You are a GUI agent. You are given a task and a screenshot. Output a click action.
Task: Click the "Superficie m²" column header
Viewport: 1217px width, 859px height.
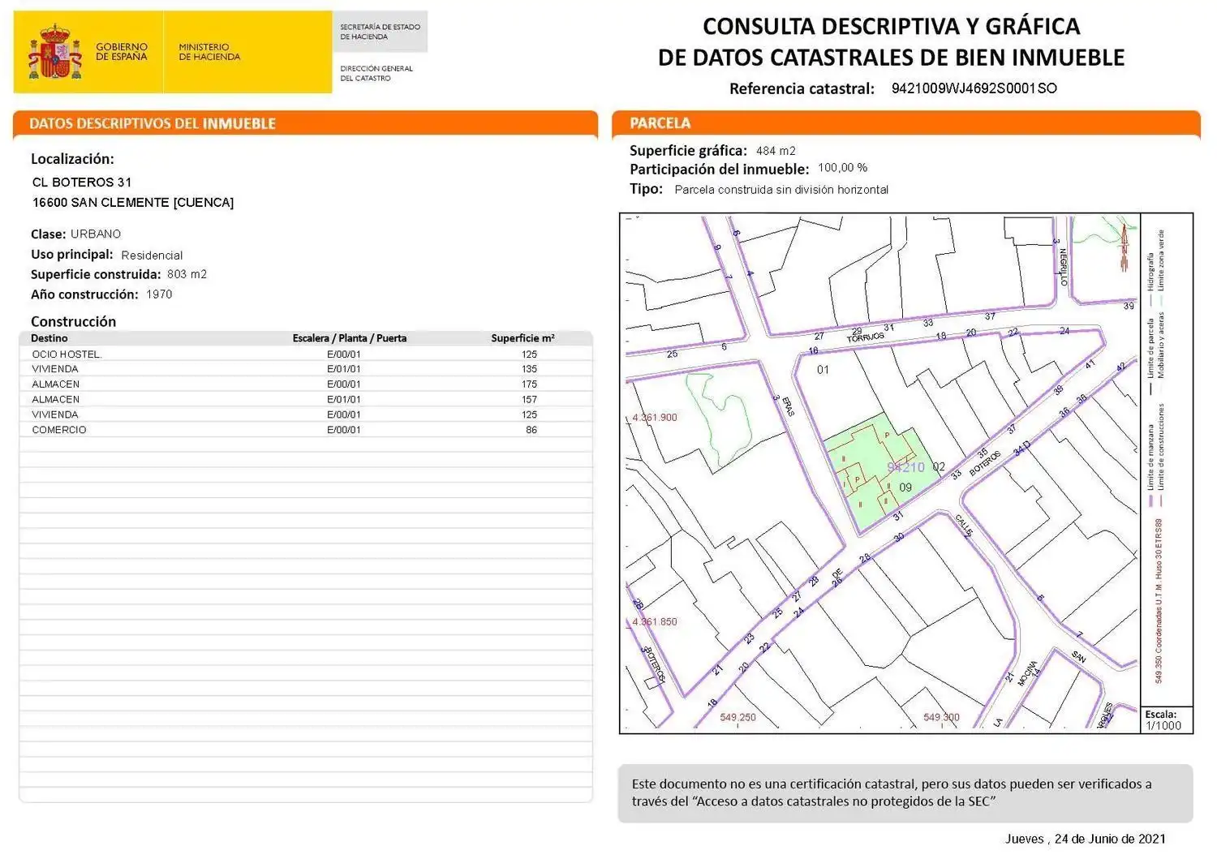coord(522,338)
